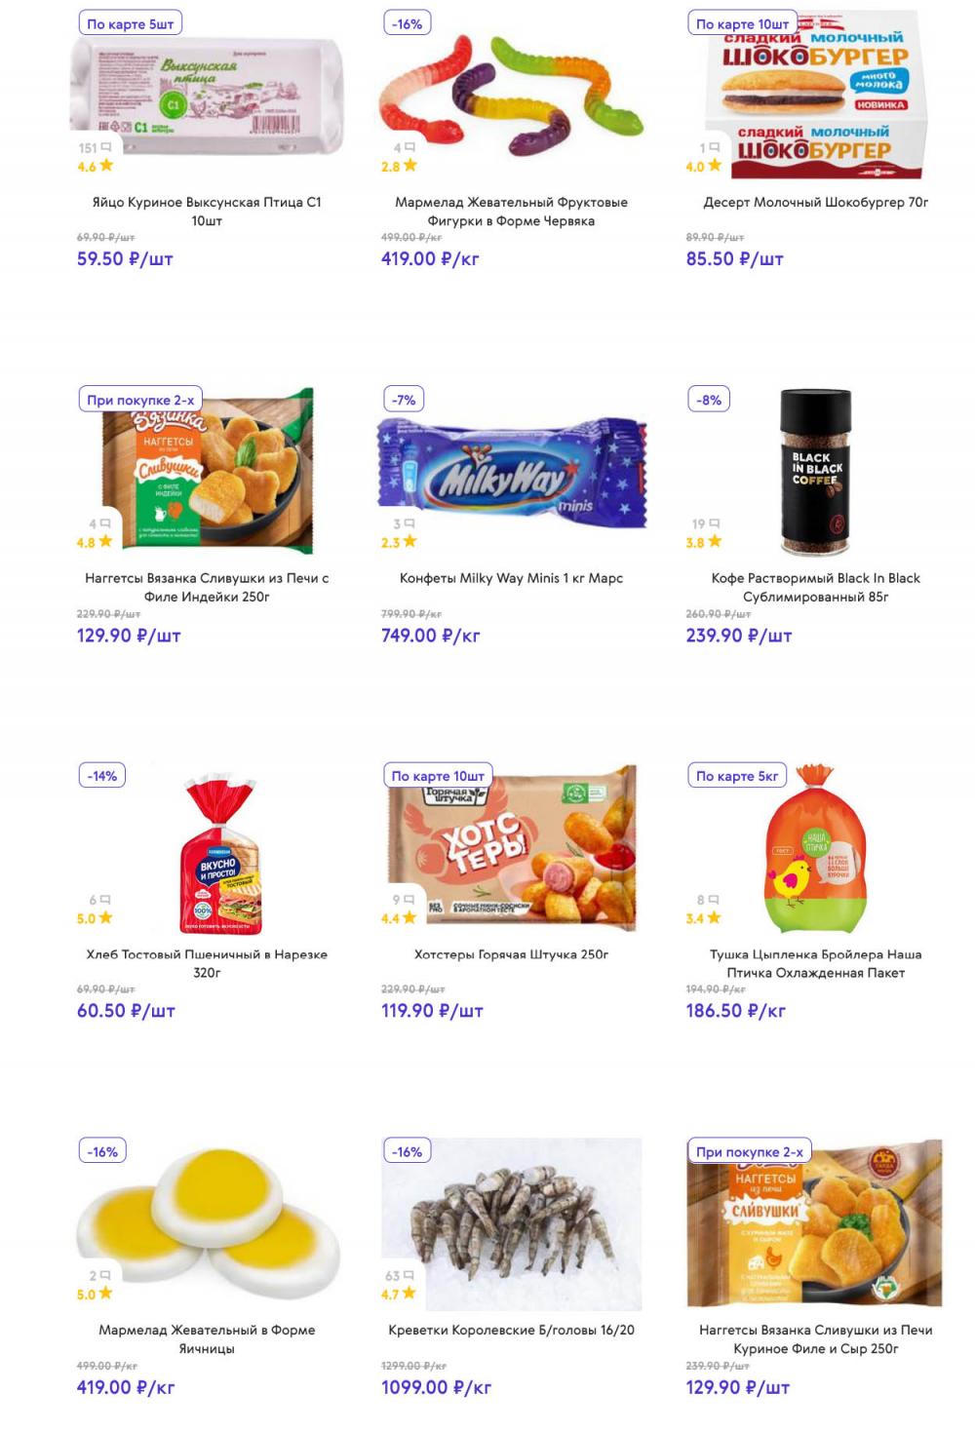Click the review count icon on egg product

[106, 147]
